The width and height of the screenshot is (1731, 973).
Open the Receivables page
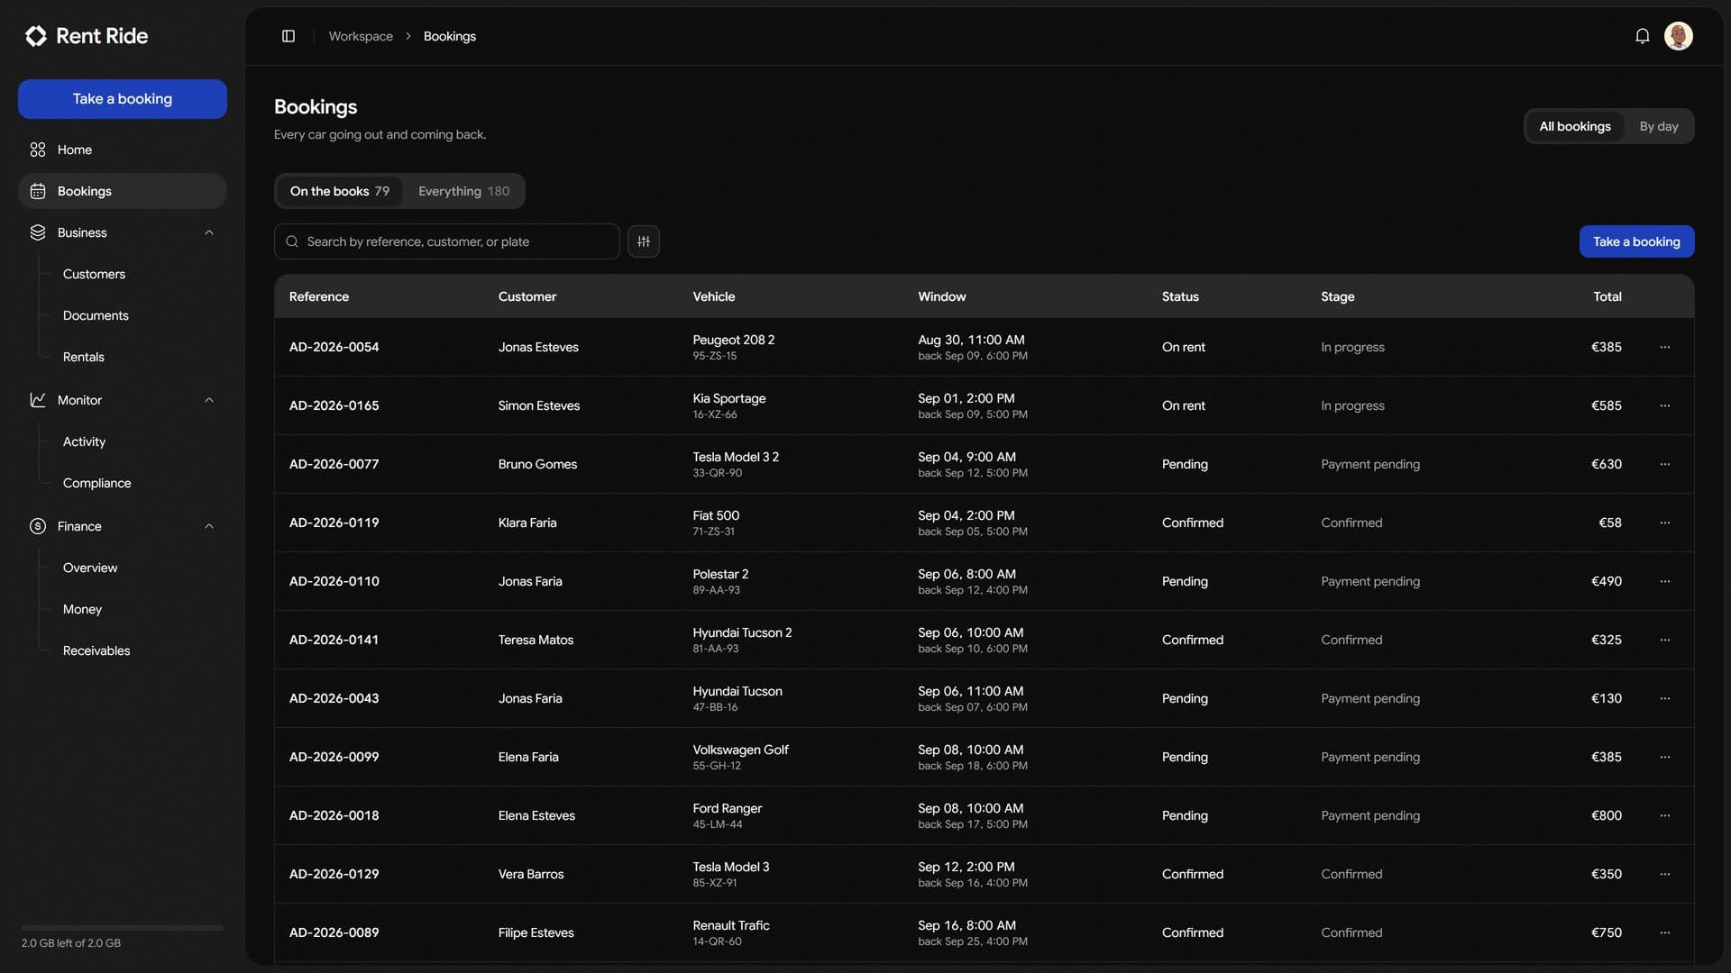tap(96, 650)
